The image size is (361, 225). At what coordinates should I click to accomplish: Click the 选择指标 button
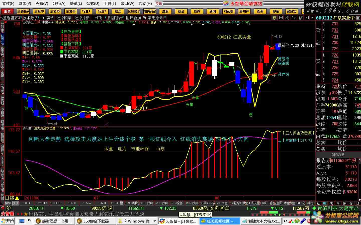pos(82,18)
